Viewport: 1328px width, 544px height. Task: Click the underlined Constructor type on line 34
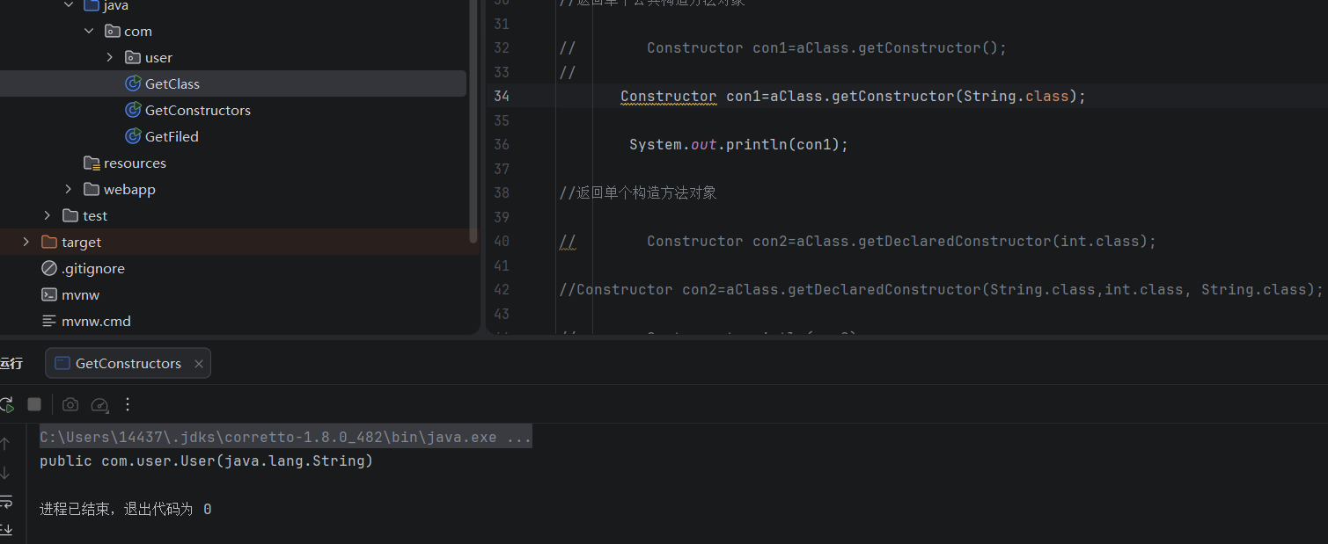(x=669, y=96)
